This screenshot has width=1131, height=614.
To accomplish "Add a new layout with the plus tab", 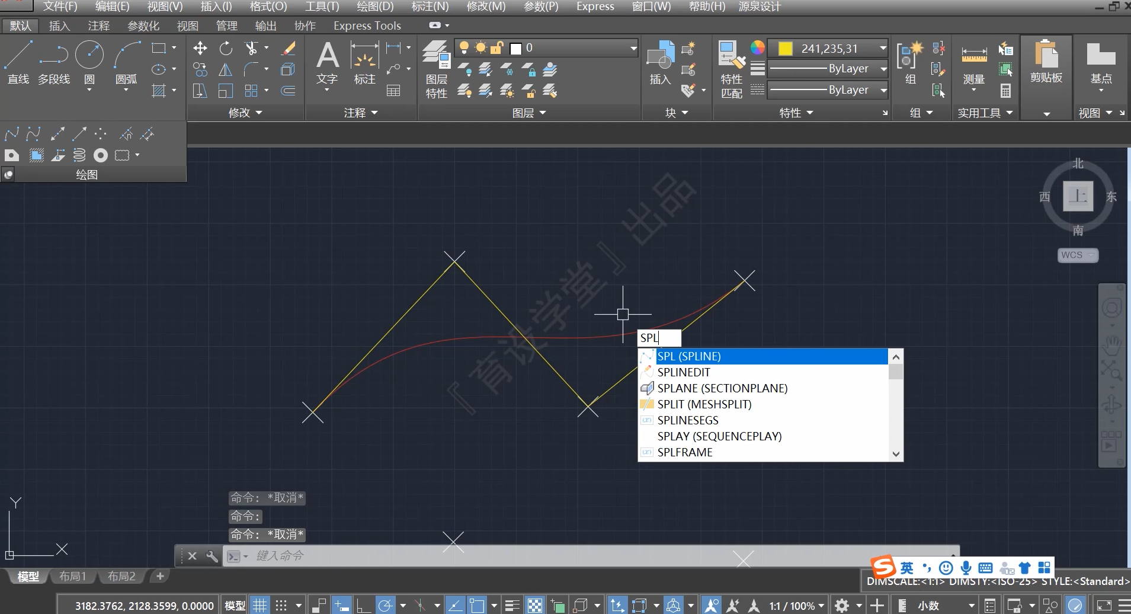I will click(x=160, y=575).
